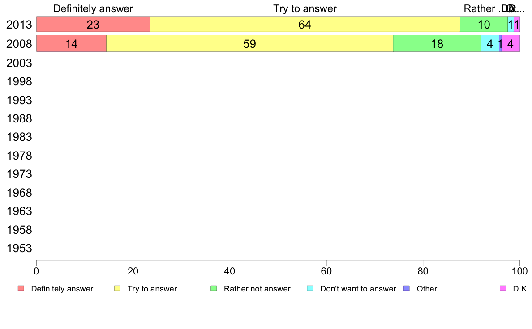Select the 2013 red bar segment labeled 23

(93, 24)
